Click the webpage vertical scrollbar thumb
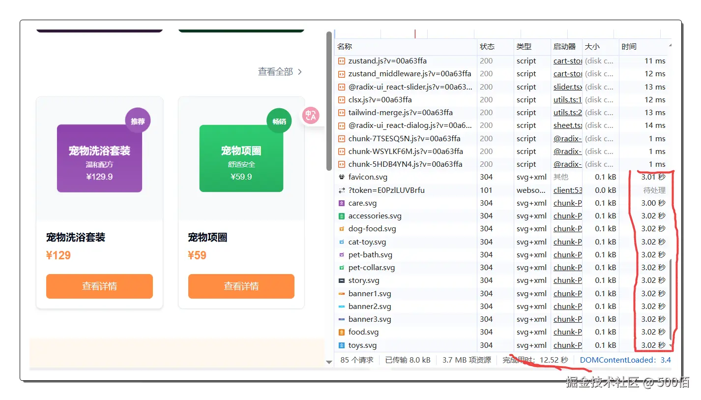Screen dimensions: 701x400 [x=329, y=101]
